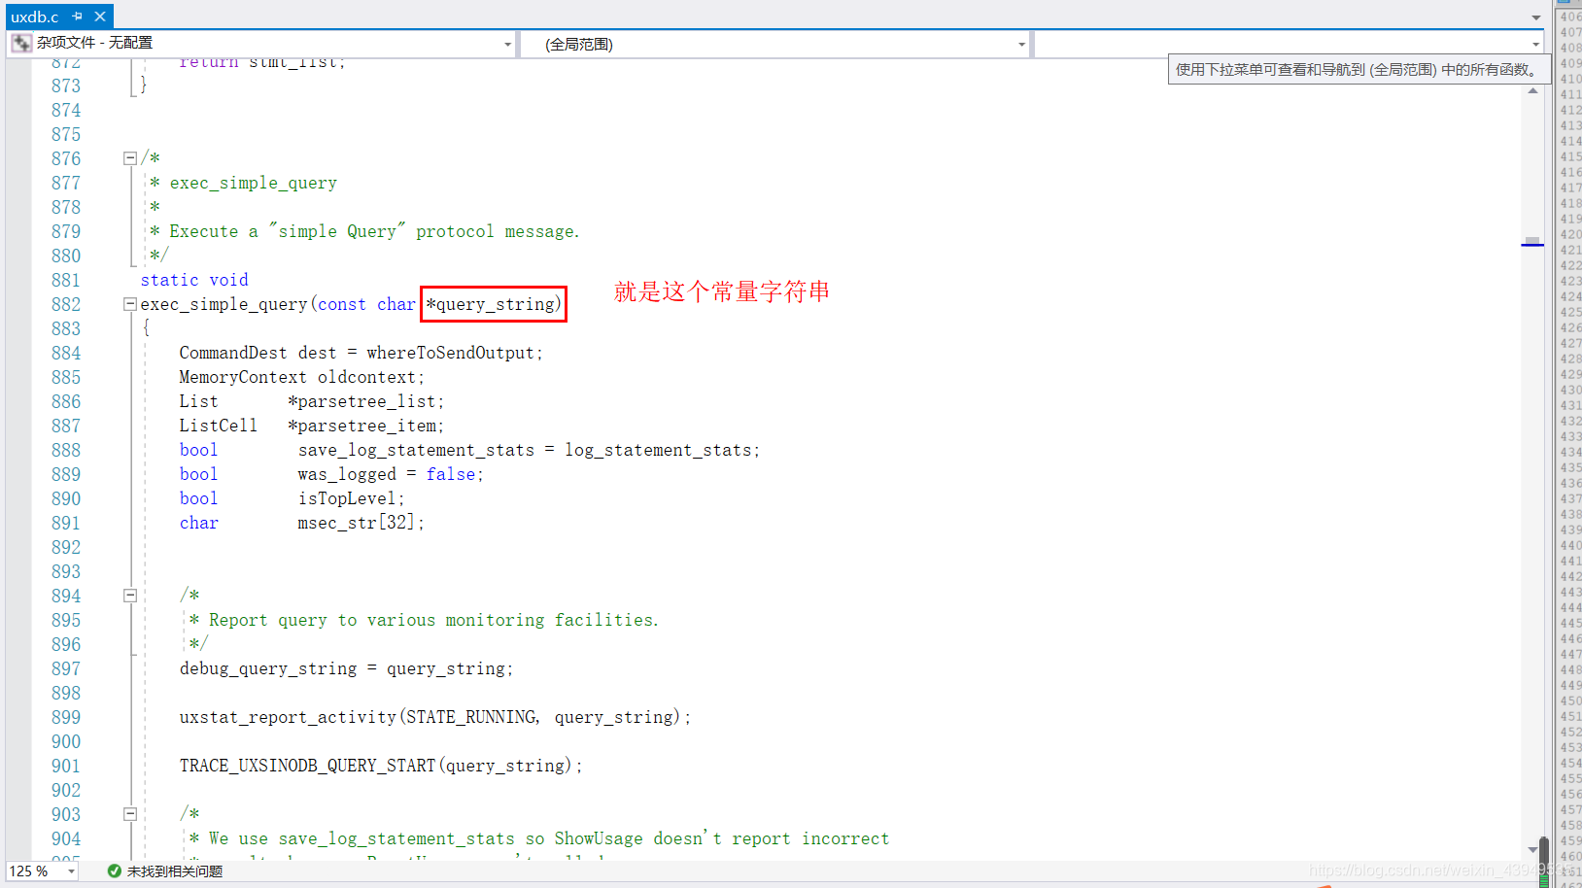
Task: Close the uxdb.c tab
Action: pyautogui.click(x=100, y=17)
